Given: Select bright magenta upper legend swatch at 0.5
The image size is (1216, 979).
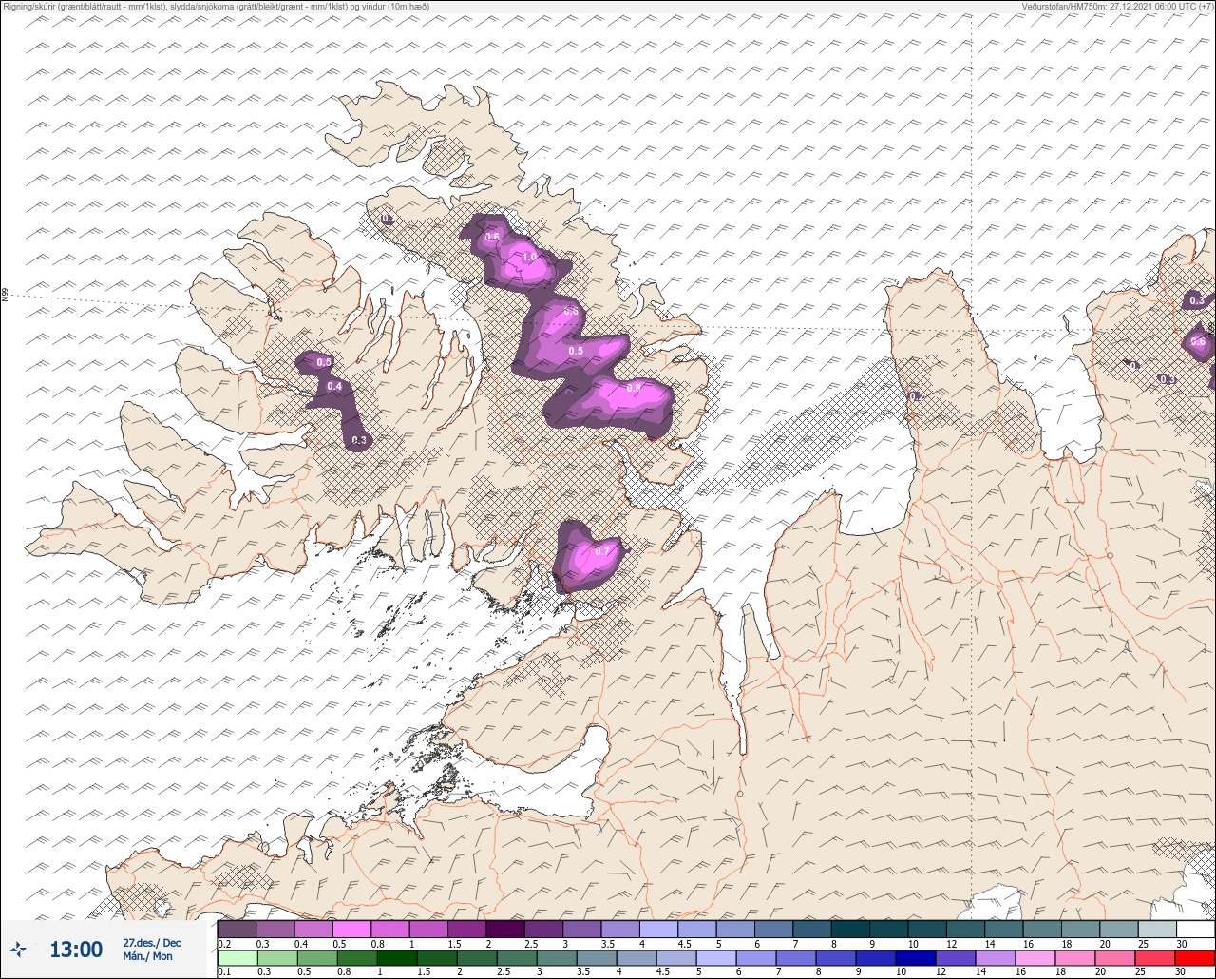Looking at the screenshot, I should [x=351, y=929].
